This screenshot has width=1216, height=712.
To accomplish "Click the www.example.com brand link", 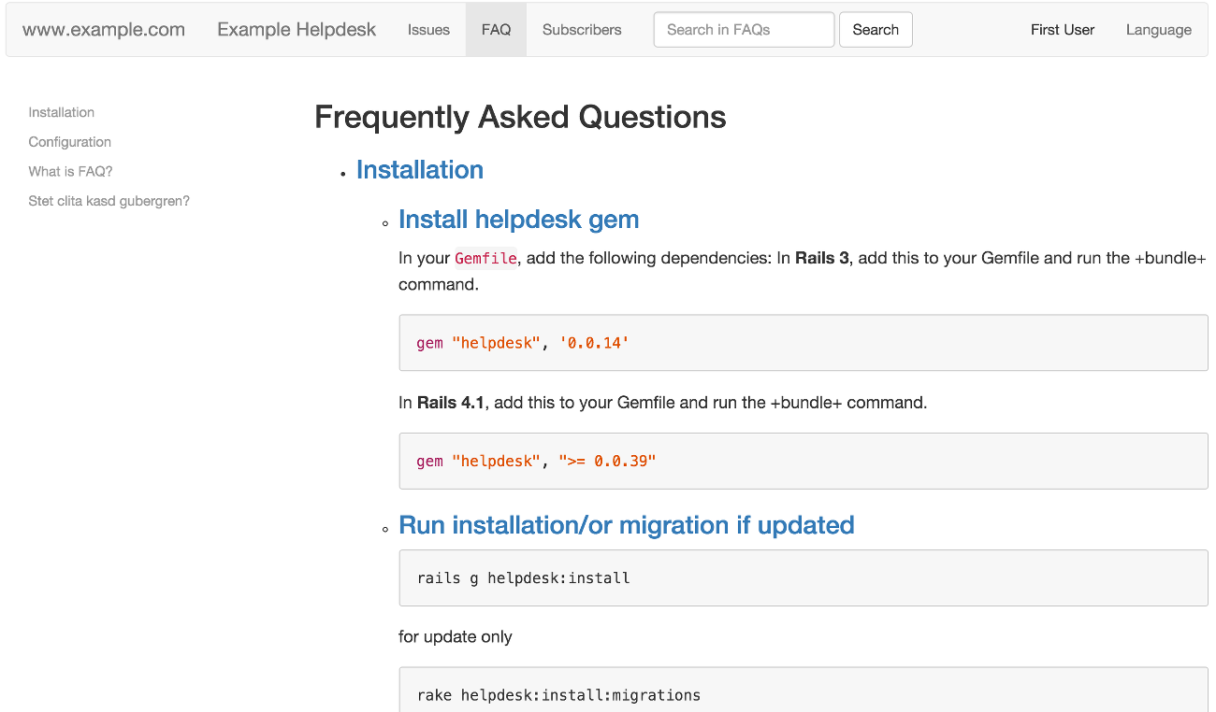I will pos(104,30).
